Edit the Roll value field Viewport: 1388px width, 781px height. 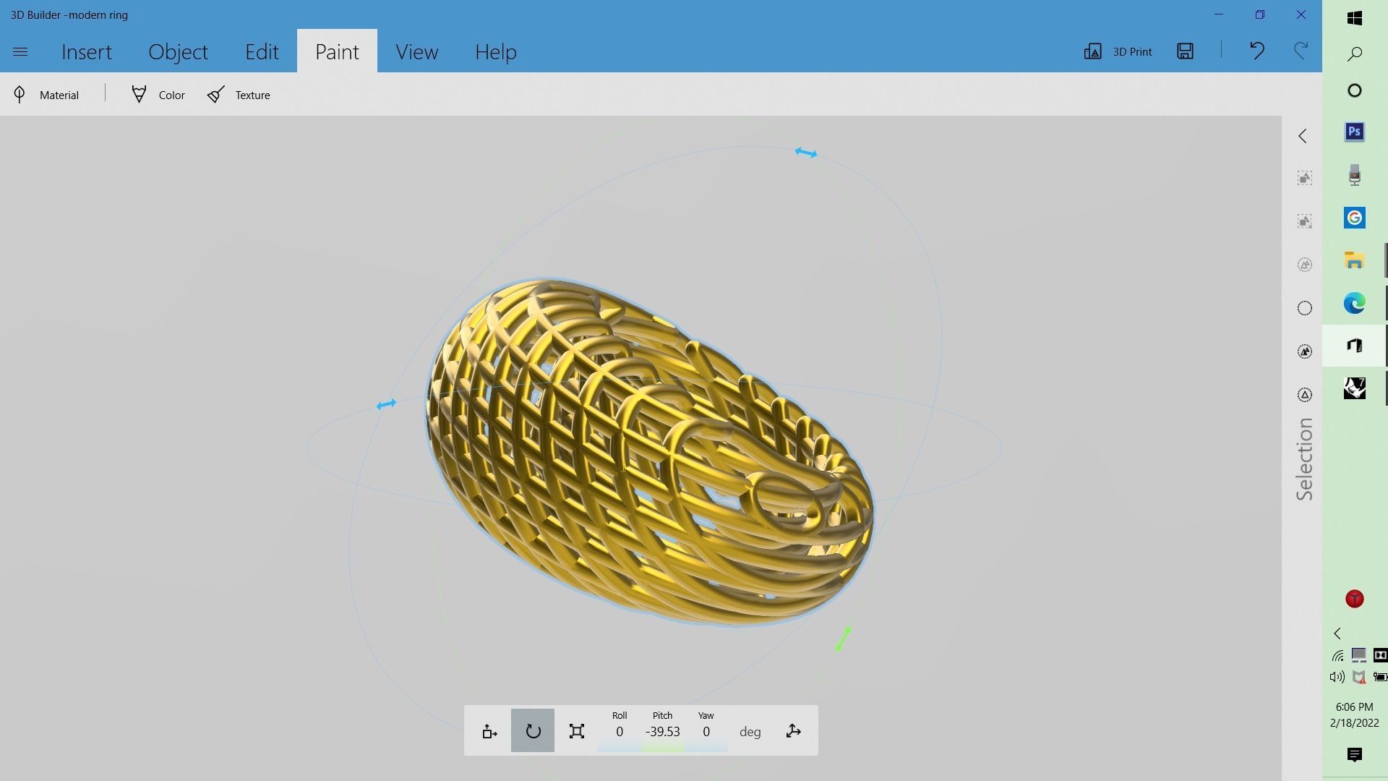[x=619, y=731]
